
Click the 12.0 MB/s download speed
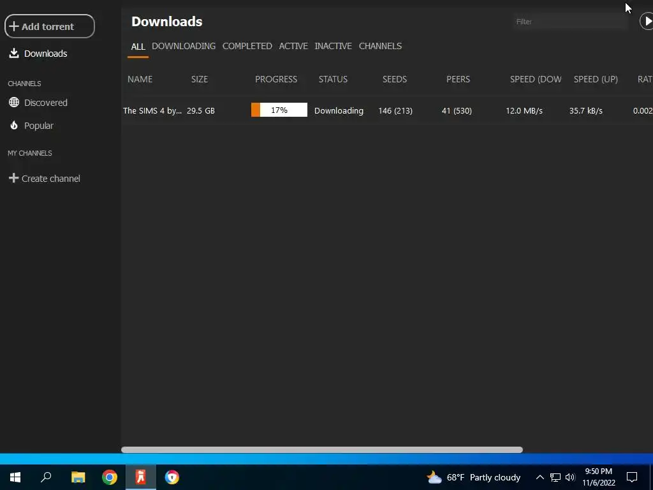pyautogui.click(x=524, y=111)
